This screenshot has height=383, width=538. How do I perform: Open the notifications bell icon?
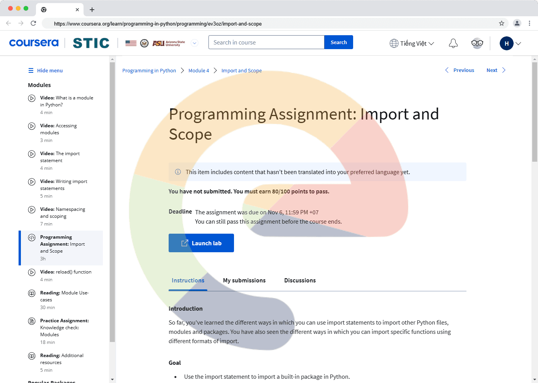coord(453,43)
